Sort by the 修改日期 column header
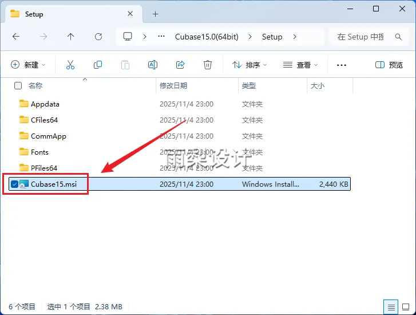The width and height of the screenshot is (416, 315). click(173, 86)
